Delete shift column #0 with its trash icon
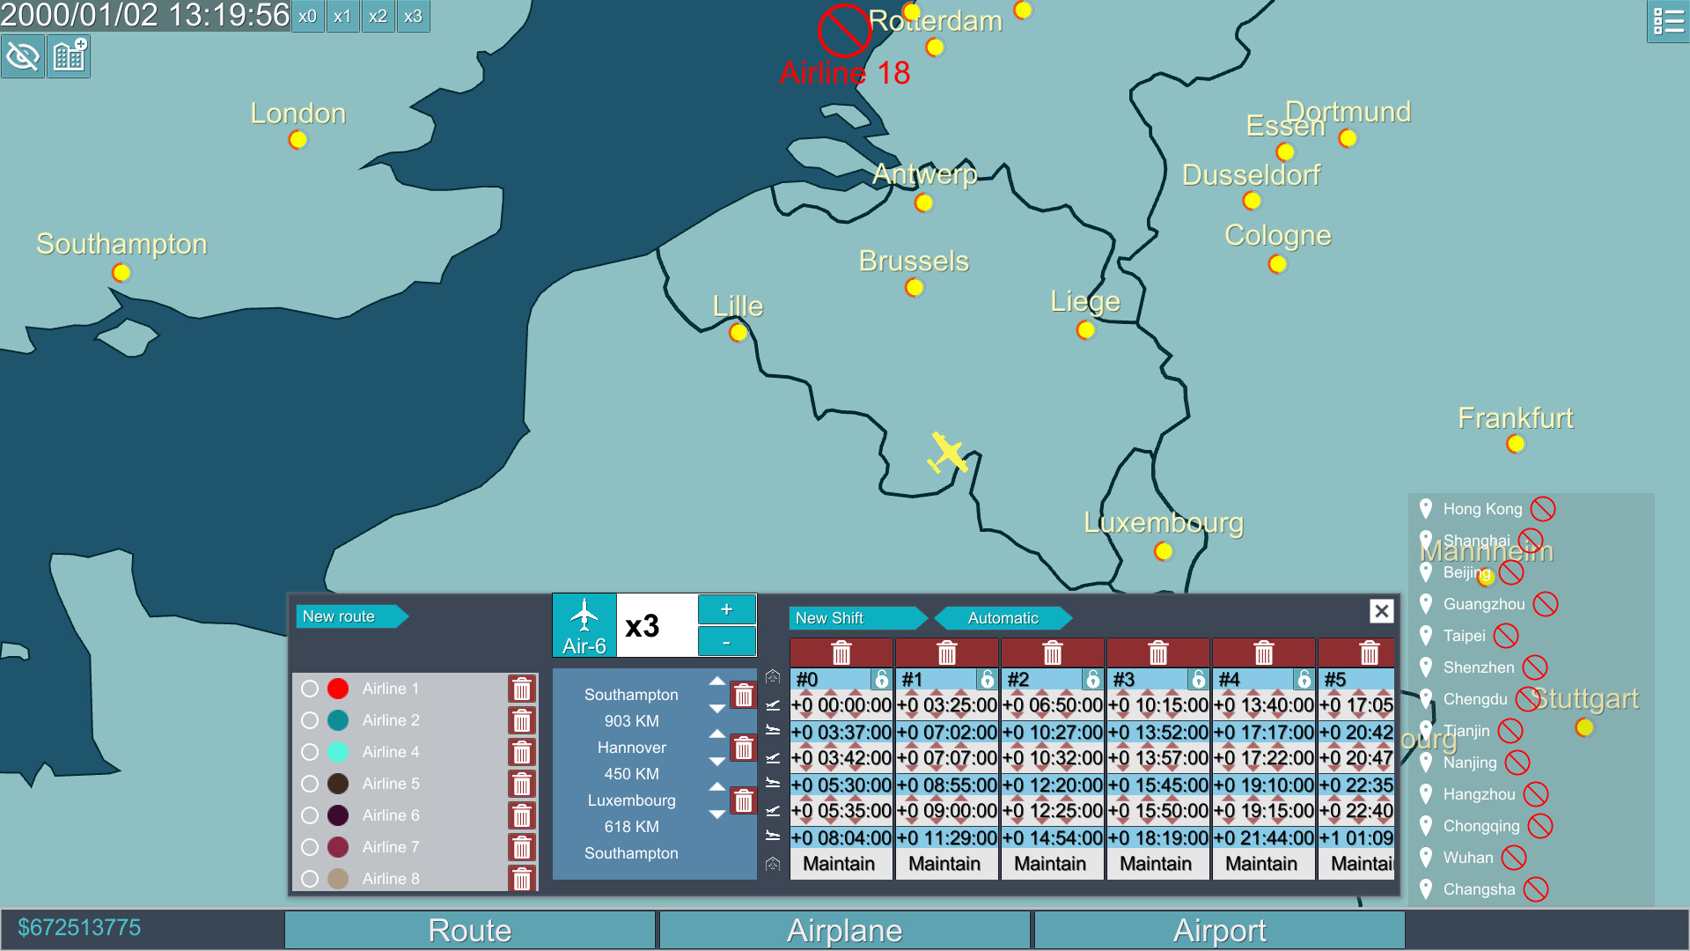The image size is (1690, 951). click(x=841, y=652)
